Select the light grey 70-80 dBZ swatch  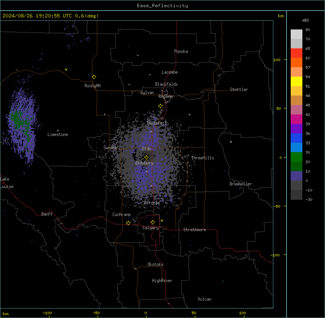[296, 34]
